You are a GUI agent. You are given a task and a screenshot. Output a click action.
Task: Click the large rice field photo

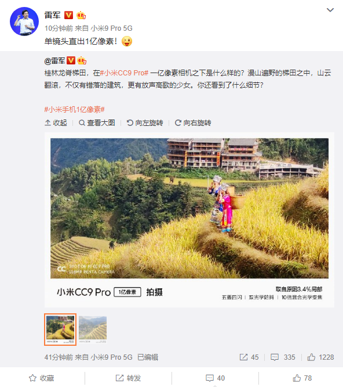189,208
